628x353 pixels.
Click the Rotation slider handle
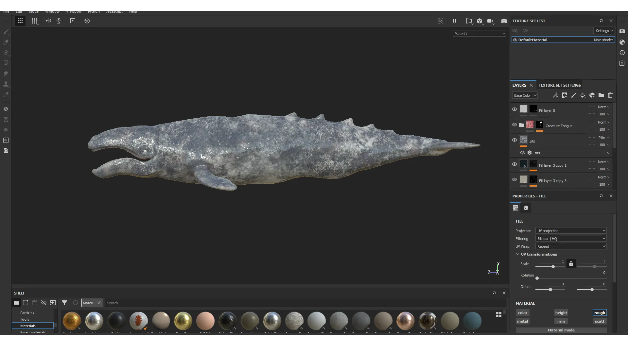click(537, 278)
